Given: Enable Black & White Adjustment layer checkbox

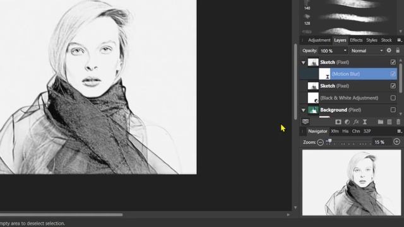Looking at the screenshot, I should tap(393, 98).
